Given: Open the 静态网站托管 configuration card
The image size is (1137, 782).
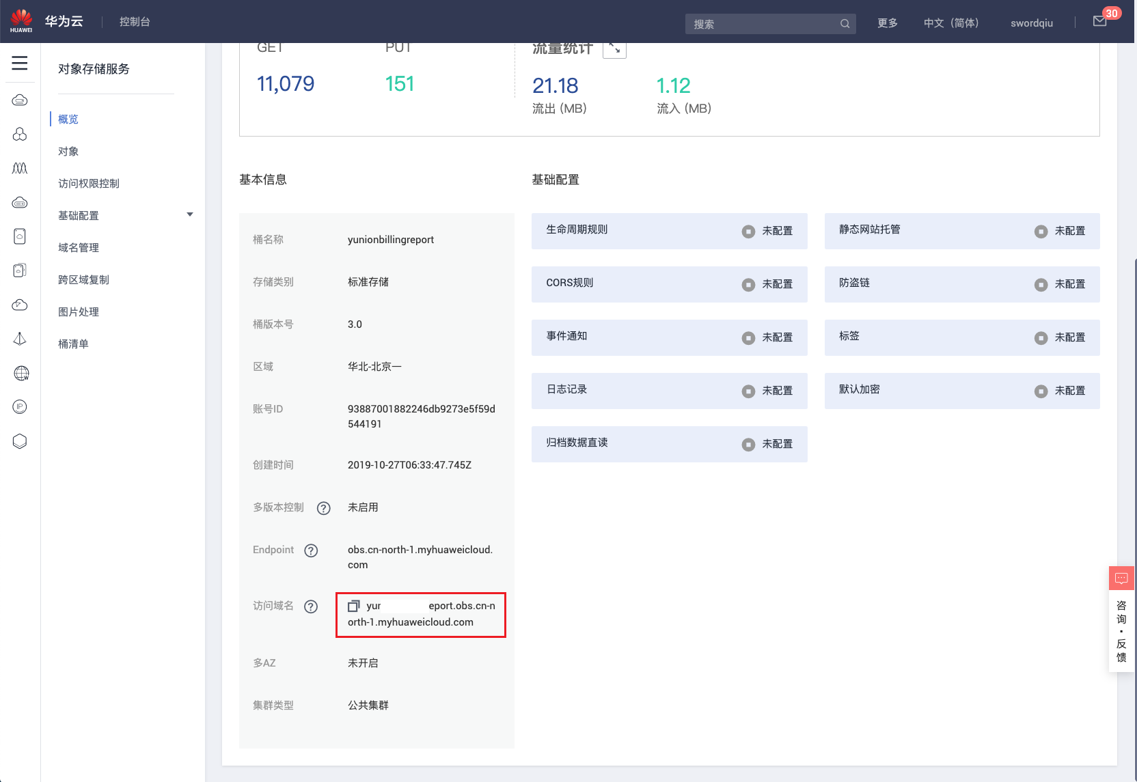Looking at the screenshot, I should point(961,231).
